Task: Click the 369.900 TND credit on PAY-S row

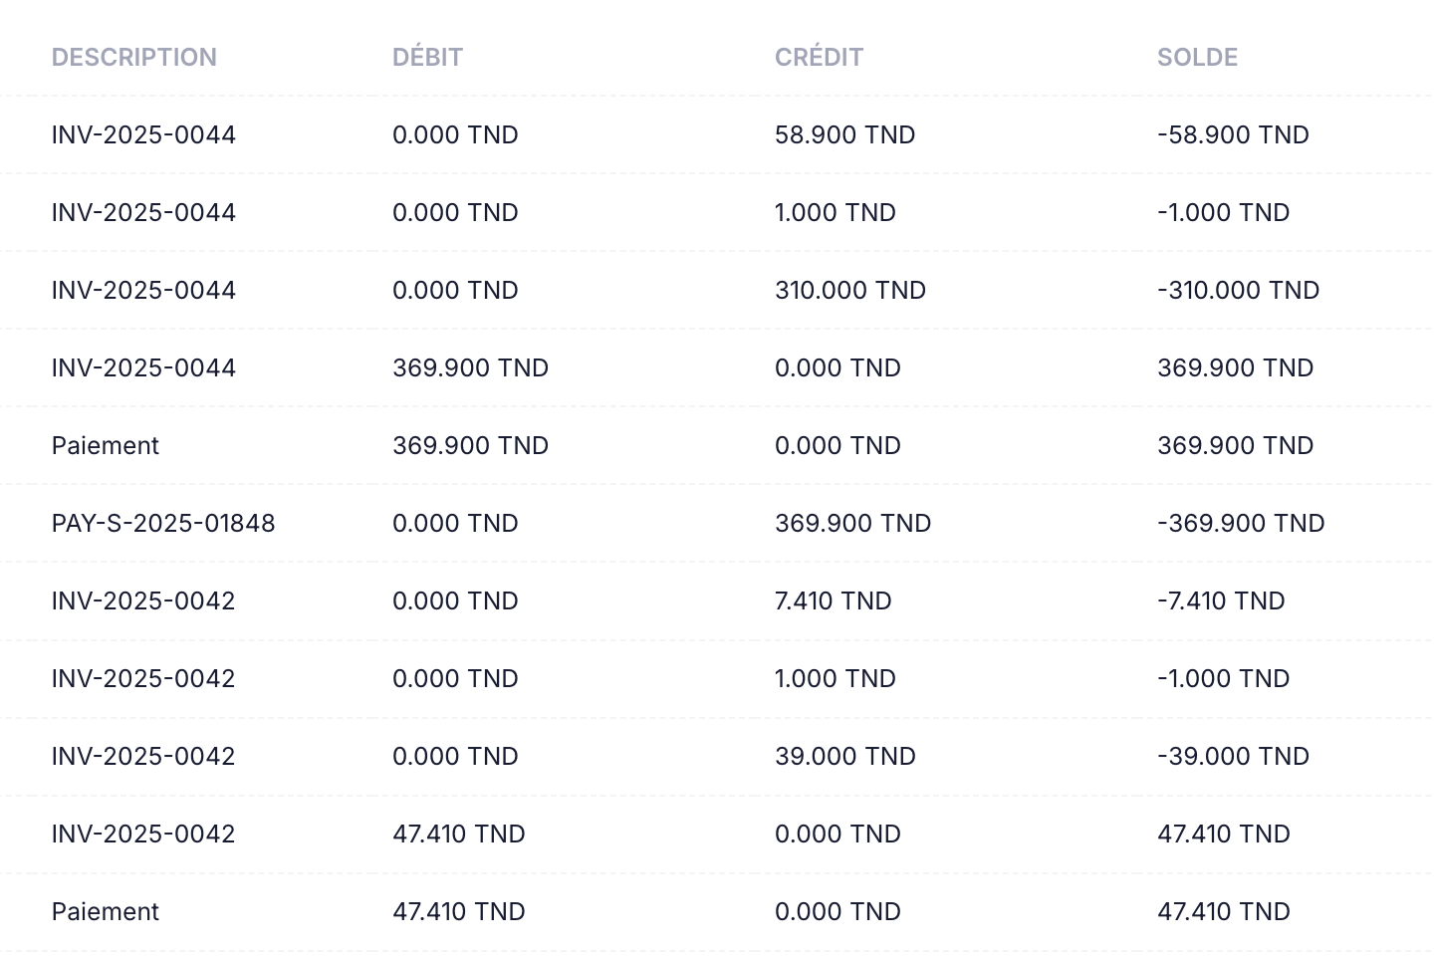Action: pos(852,523)
